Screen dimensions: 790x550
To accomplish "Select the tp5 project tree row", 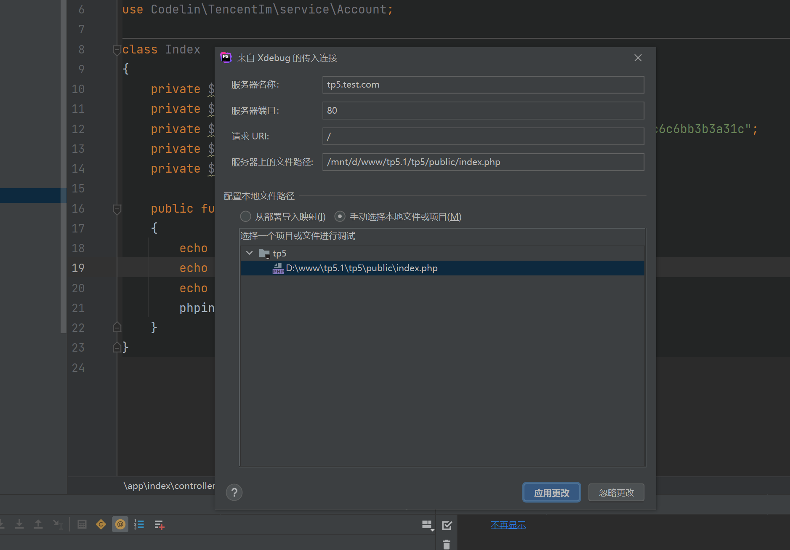I will [442, 253].
